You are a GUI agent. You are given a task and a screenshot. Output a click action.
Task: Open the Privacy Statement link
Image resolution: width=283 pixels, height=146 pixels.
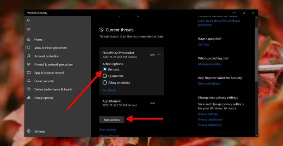coord(209,125)
